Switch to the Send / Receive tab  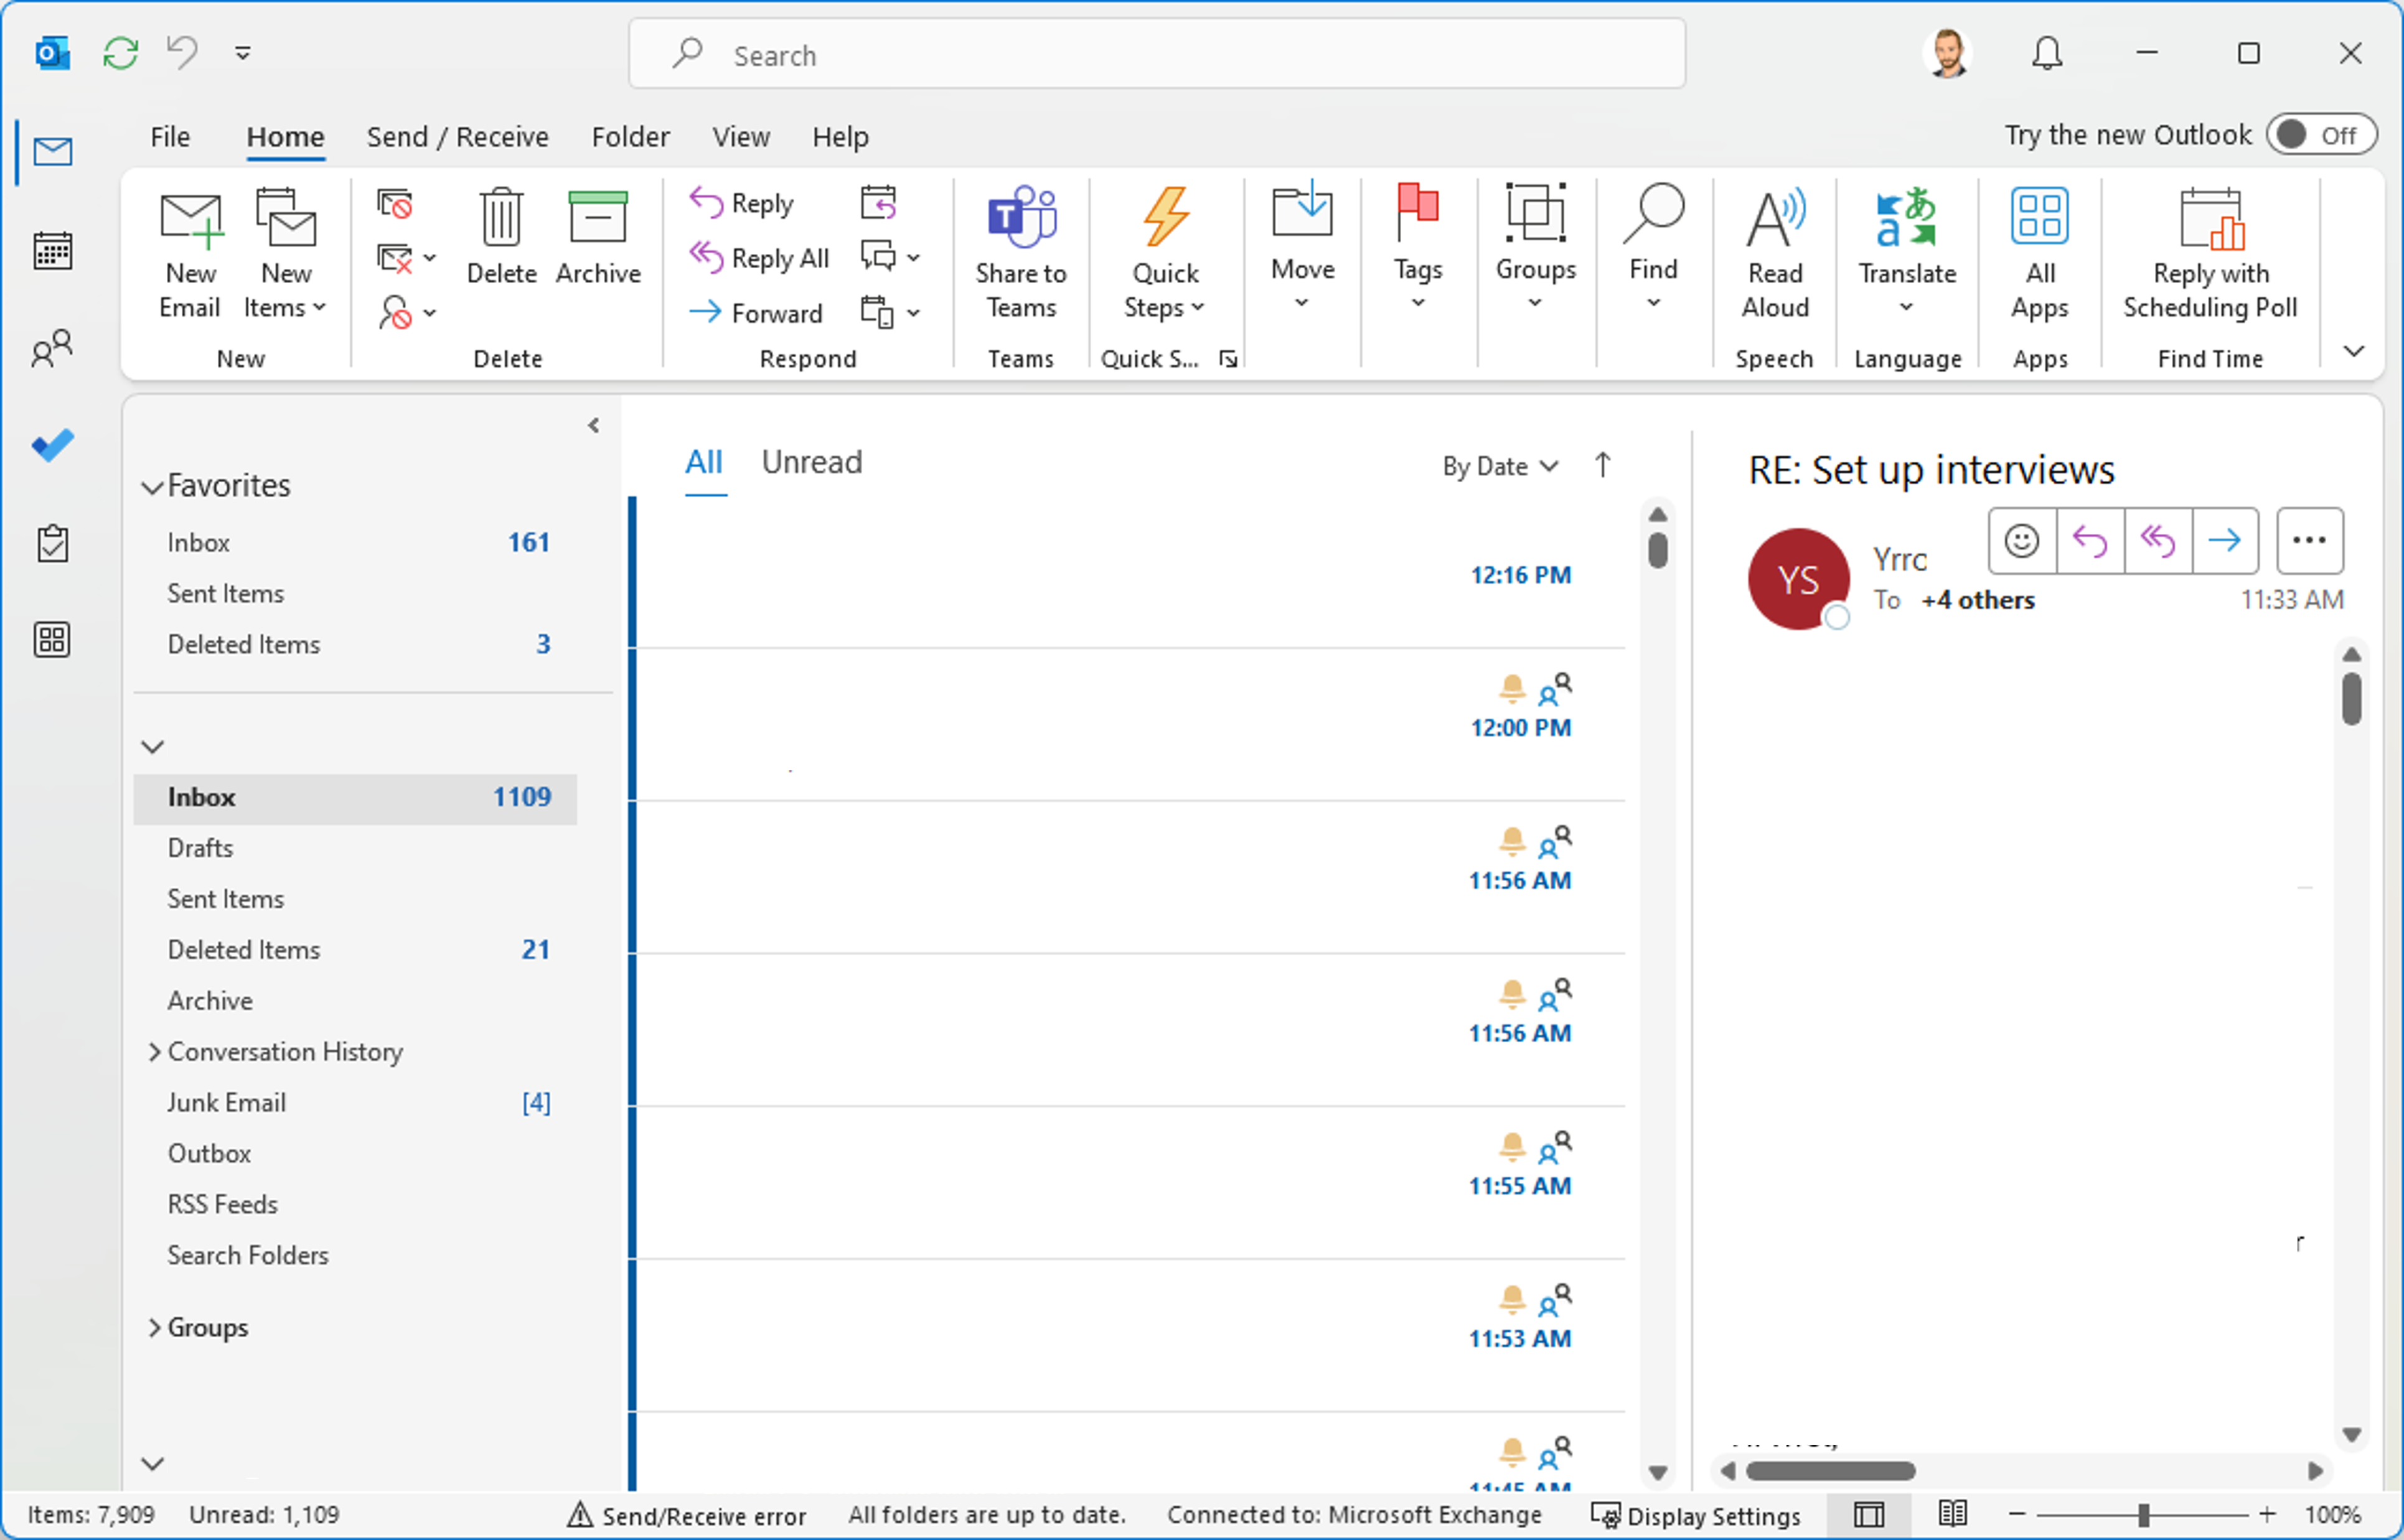[x=457, y=136]
